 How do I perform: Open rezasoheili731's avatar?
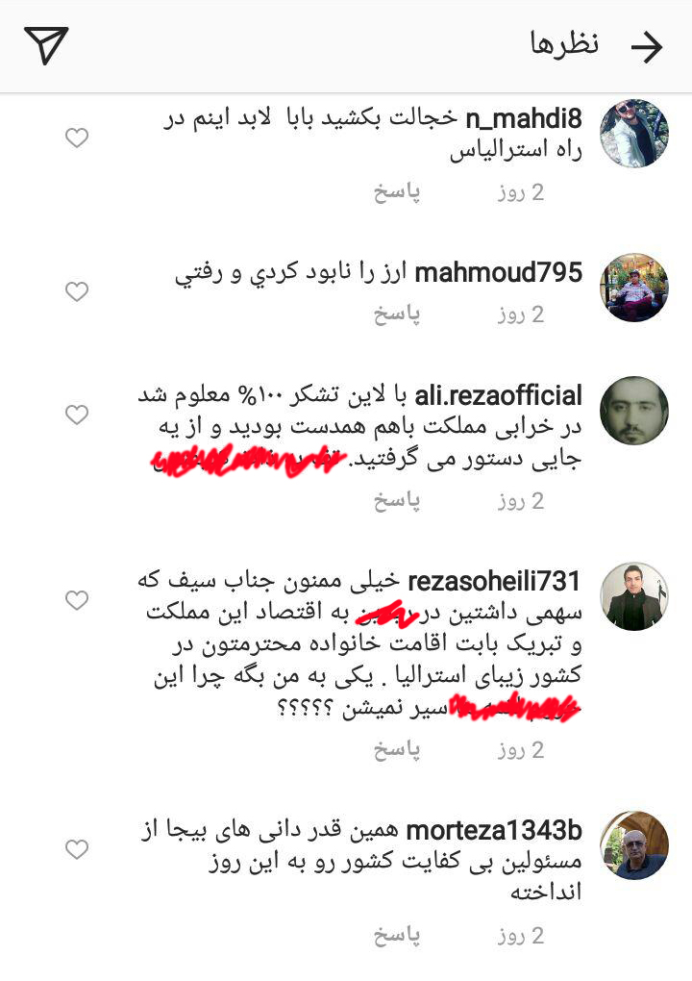tap(634, 596)
